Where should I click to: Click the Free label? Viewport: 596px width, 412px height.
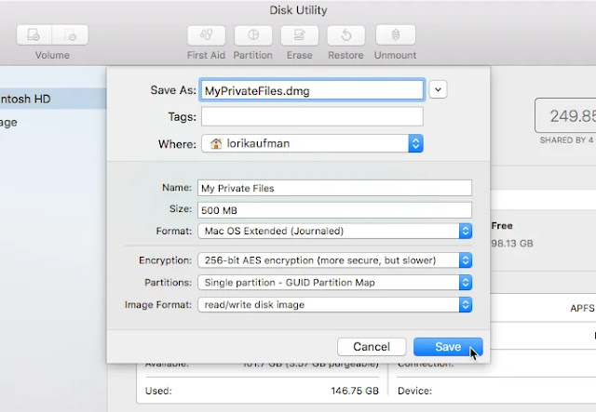coord(502,226)
